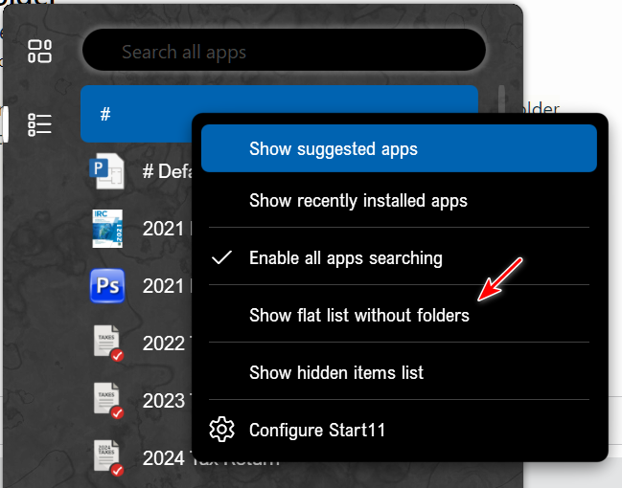Image resolution: width=622 pixels, height=488 pixels.
Task: Click the apps list vertical scrollbar
Action: click(x=501, y=100)
